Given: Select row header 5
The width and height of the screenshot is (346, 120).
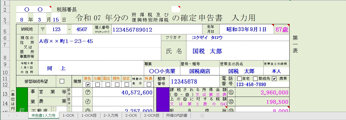Looking at the screenshot, I should pyautogui.click(x=5, y=29).
